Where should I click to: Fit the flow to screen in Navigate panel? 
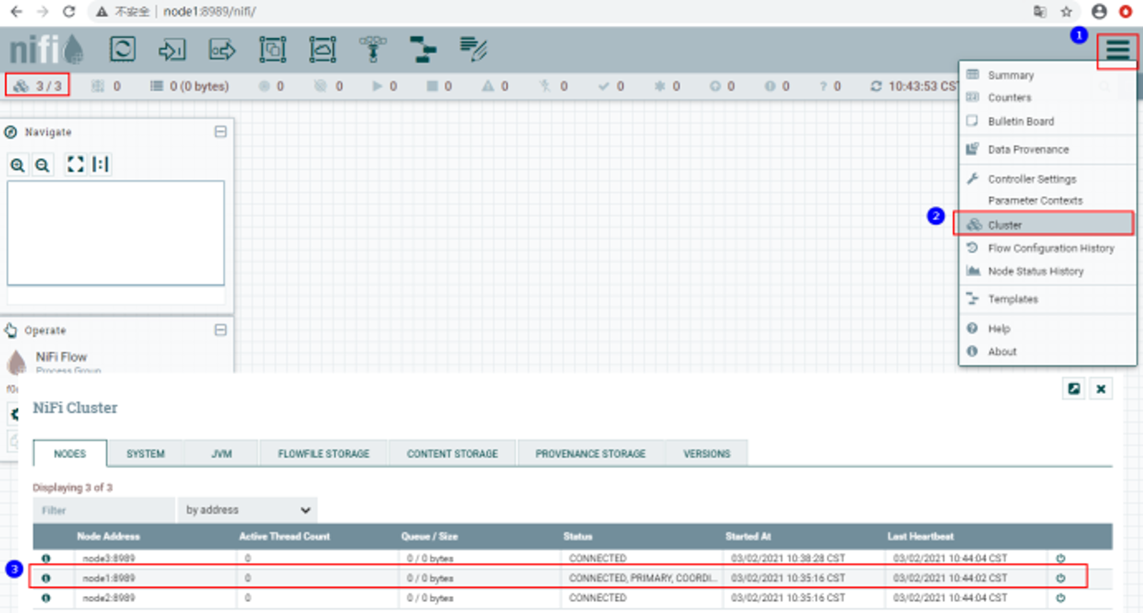[75, 164]
